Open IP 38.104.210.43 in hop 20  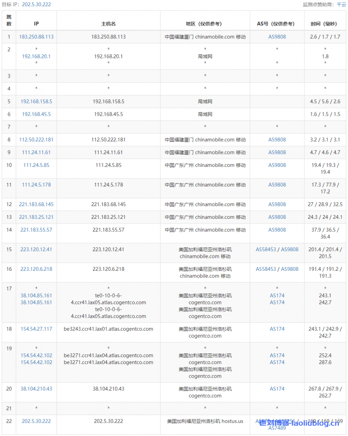point(36,389)
